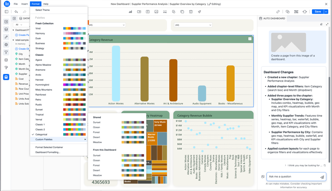Click the sparkle Auto assistant toolbar icon

coord(199,12)
